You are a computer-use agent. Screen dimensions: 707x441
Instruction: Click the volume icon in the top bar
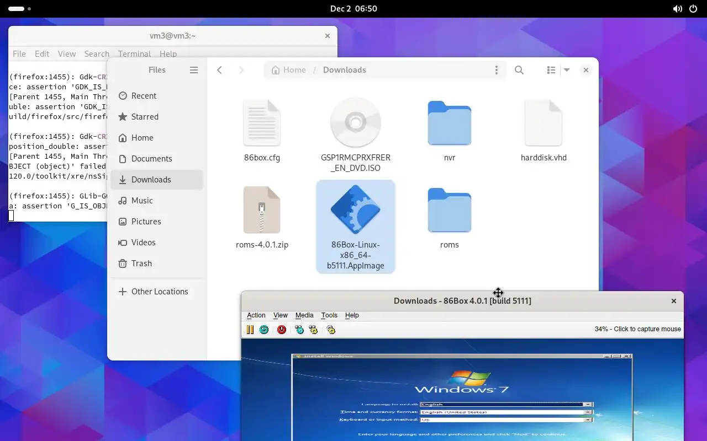pos(677,9)
